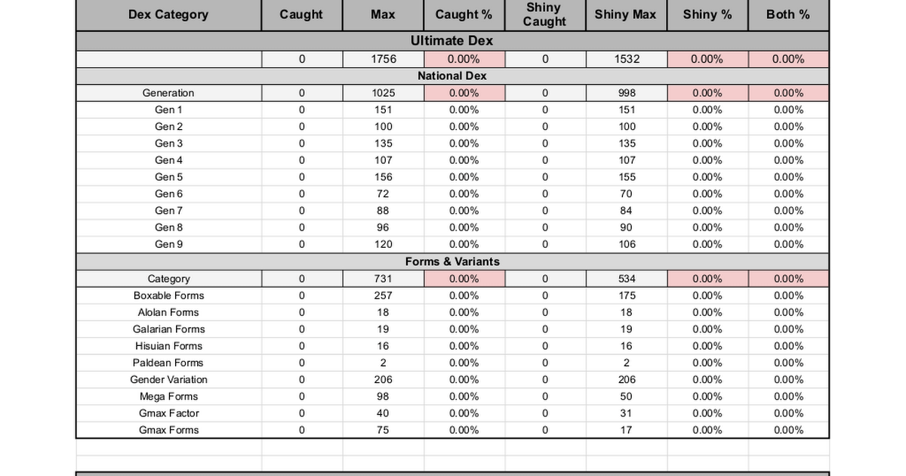Click the Forms & Variants section heading

452,261
